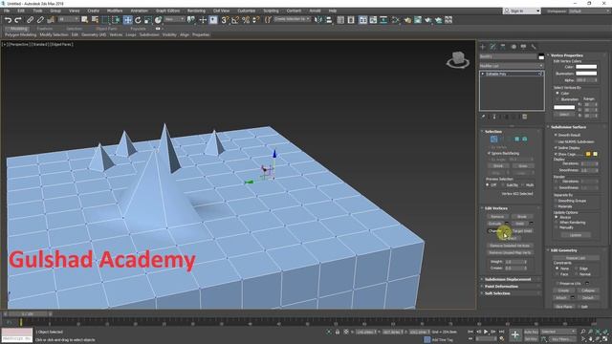Click the Align tool icon

coord(329,20)
